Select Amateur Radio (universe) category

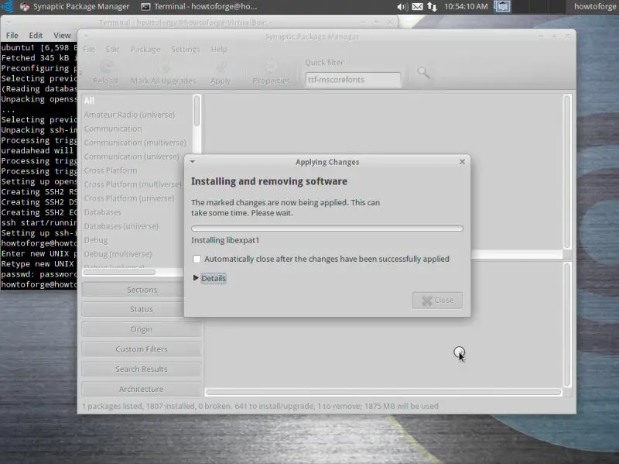(x=129, y=115)
